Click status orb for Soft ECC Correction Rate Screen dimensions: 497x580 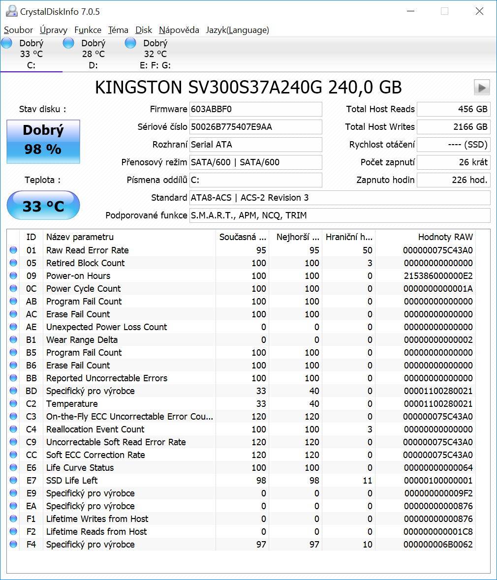coord(13,455)
